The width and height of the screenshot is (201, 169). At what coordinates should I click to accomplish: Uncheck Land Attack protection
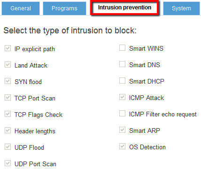coord(8,65)
